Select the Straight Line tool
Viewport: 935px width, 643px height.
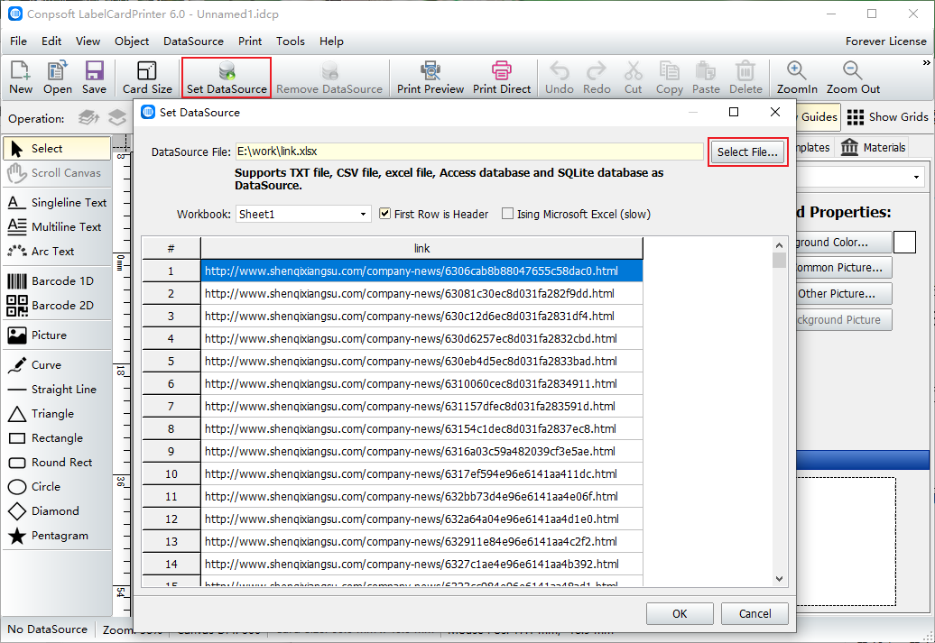pos(57,390)
